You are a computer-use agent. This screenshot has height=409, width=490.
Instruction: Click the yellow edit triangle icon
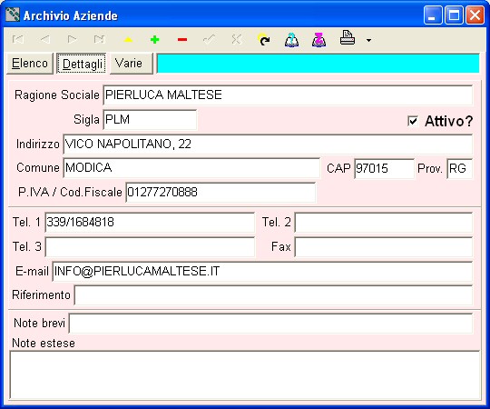coord(128,40)
